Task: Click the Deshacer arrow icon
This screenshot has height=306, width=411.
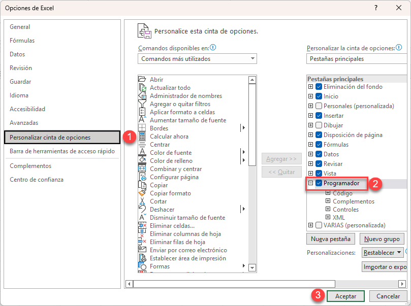Action: (142, 209)
